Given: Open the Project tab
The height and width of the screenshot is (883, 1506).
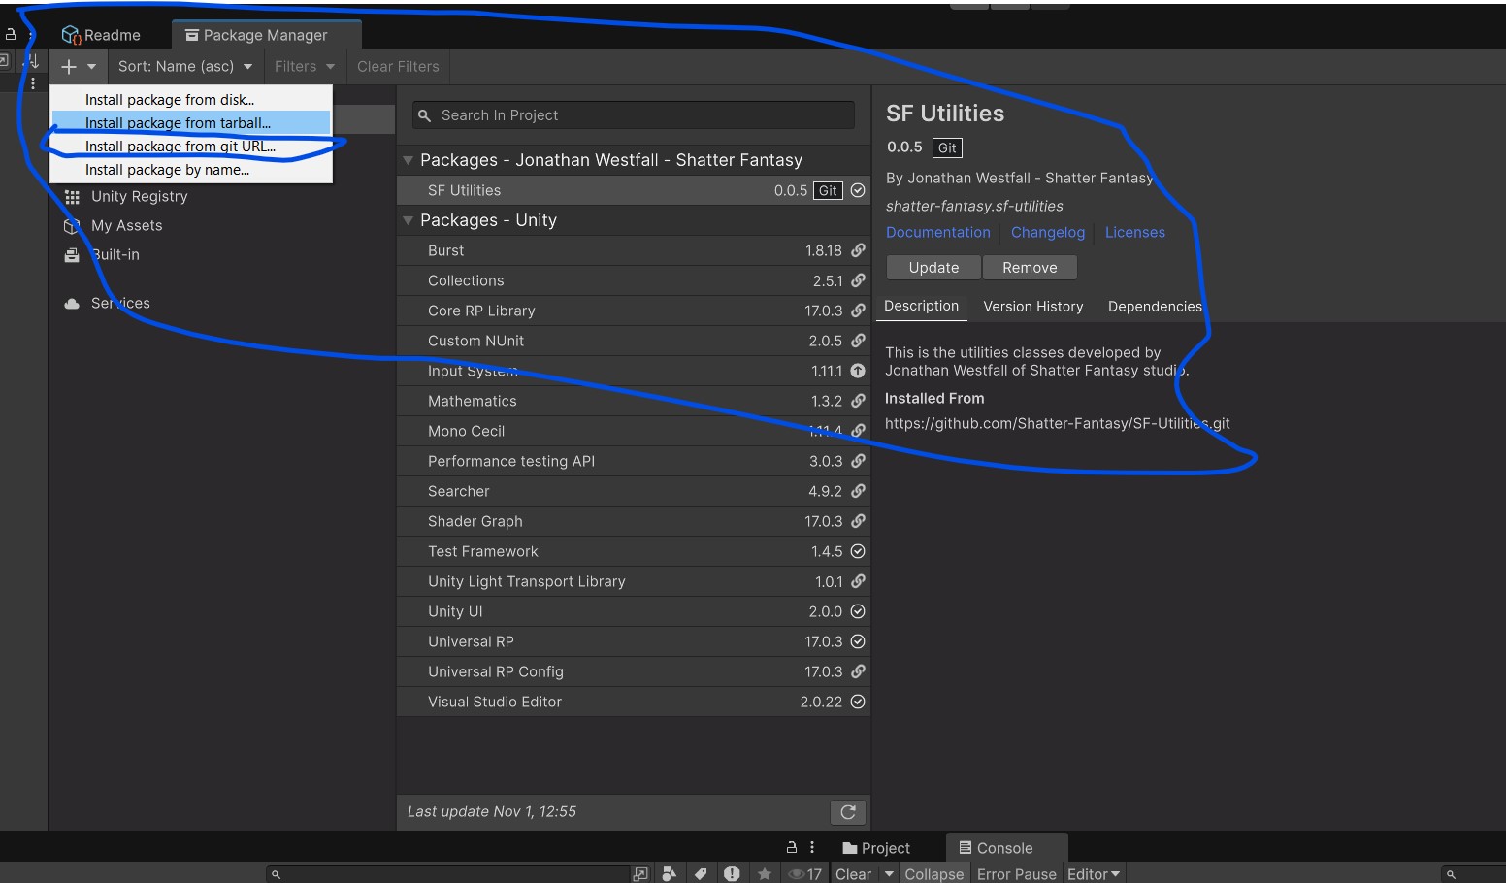Looking at the screenshot, I should tap(876, 848).
